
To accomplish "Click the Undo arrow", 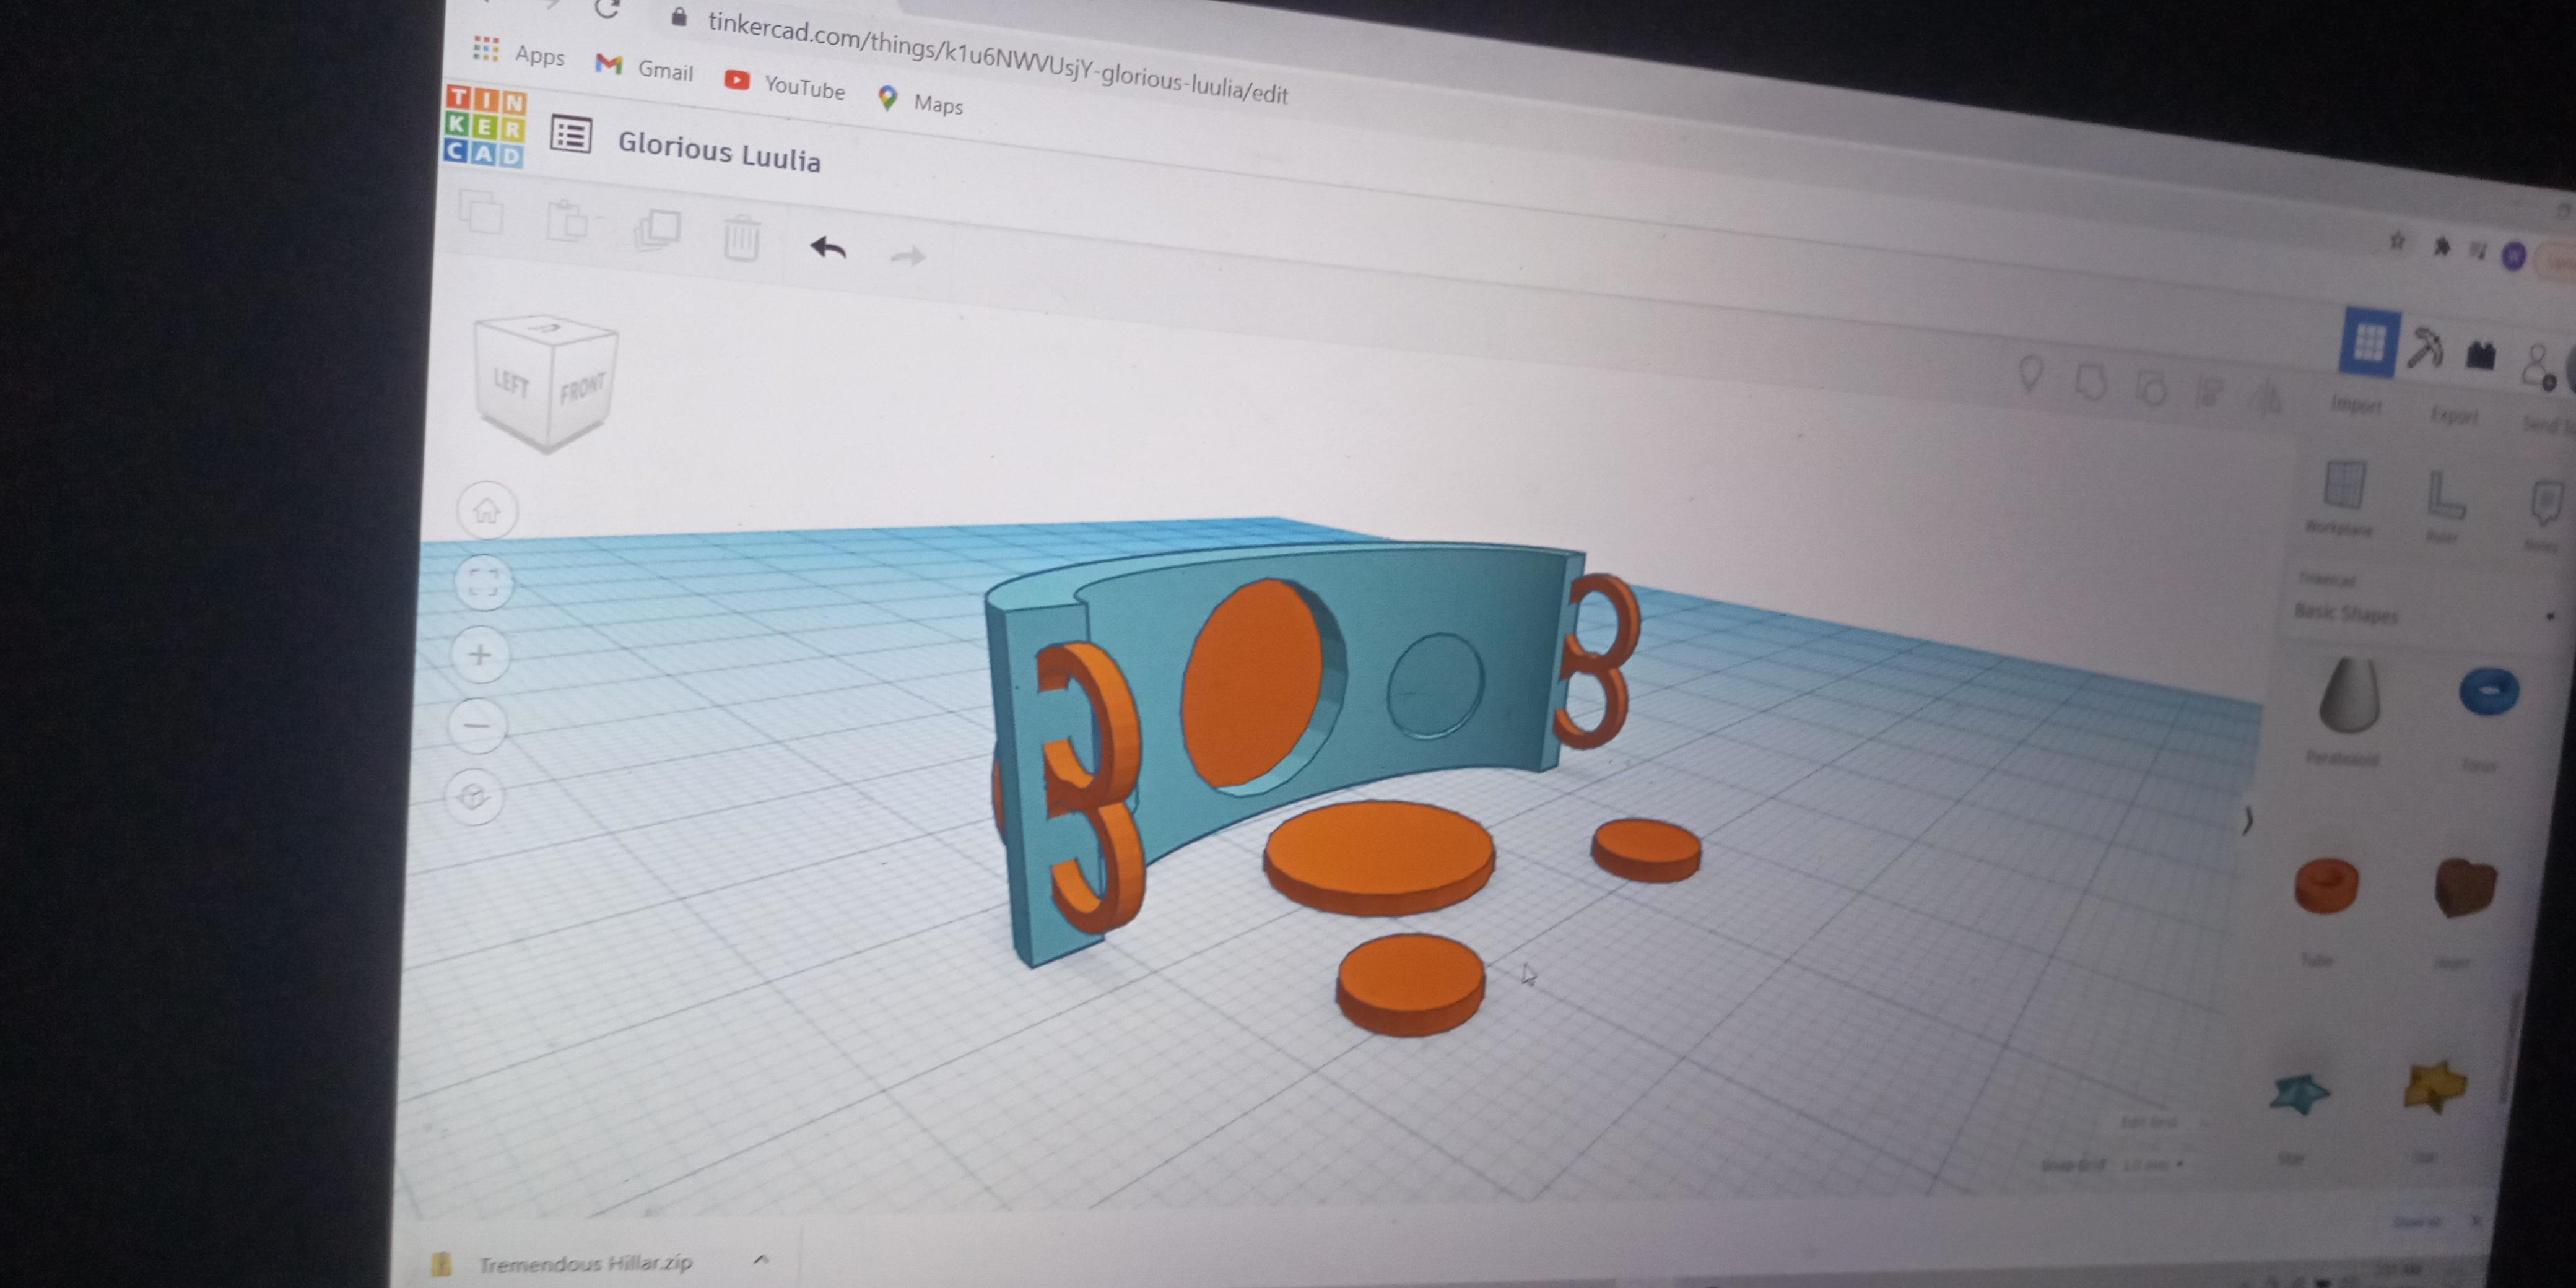I will click(x=828, y=247).
